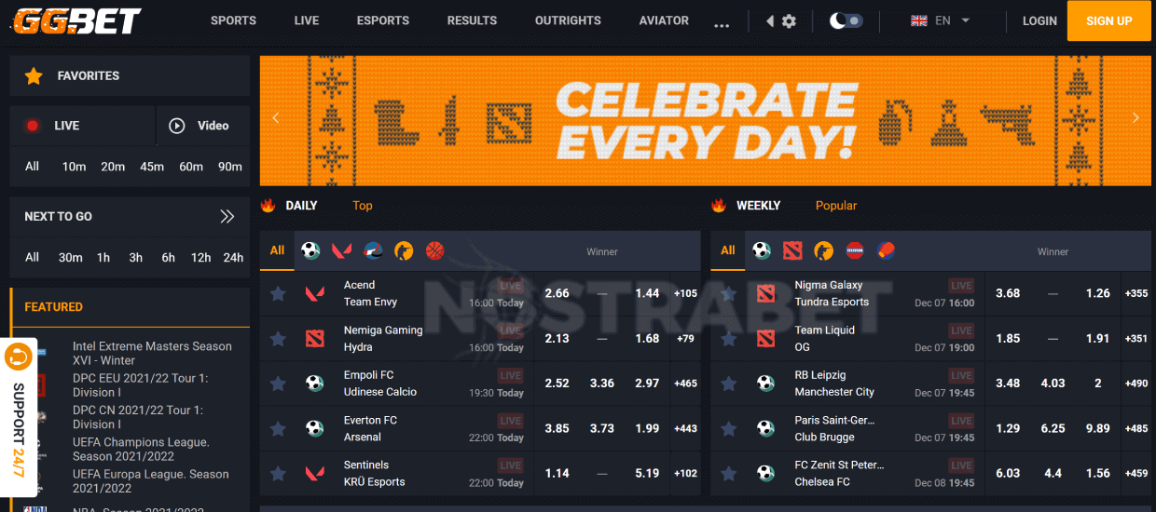
Task: Favorite the RB Leipzig vs Manchester City match
Action: point(728,384)
